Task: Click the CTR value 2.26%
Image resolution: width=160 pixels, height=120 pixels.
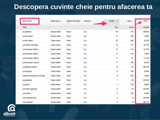Action: [146, 76]
